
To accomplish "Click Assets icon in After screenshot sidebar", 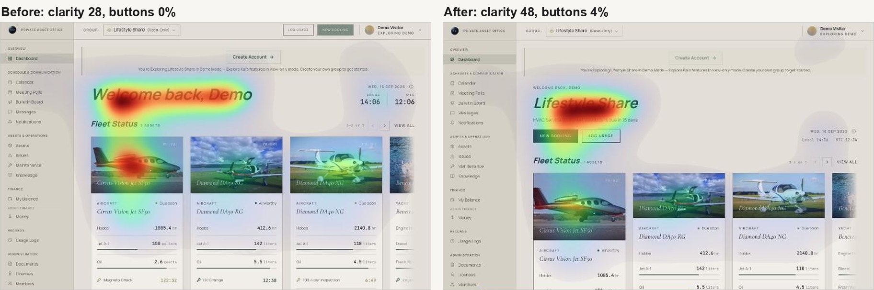I will 452,146.
